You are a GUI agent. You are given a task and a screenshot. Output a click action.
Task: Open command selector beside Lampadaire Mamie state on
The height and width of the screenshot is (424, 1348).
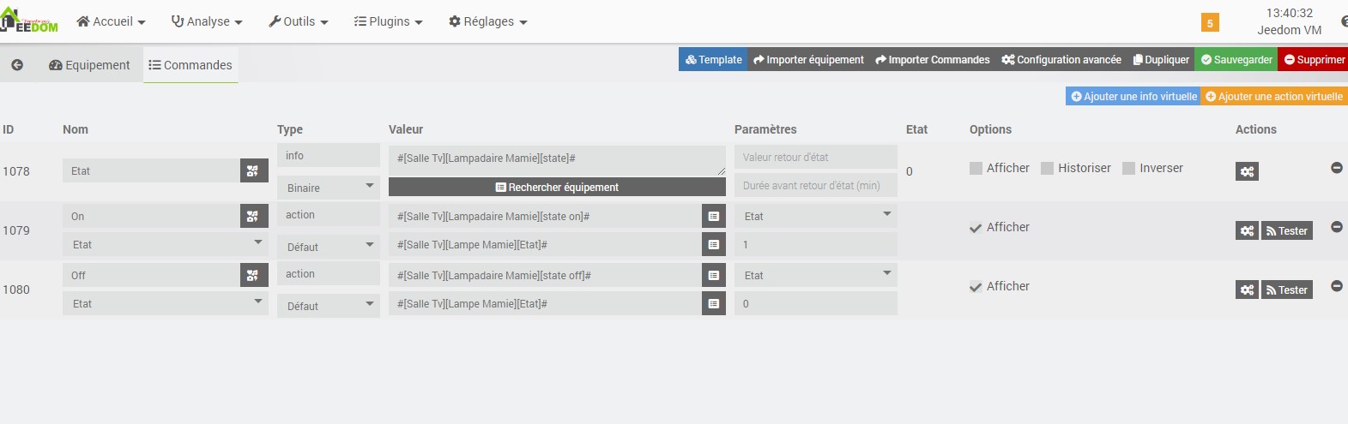714,217
